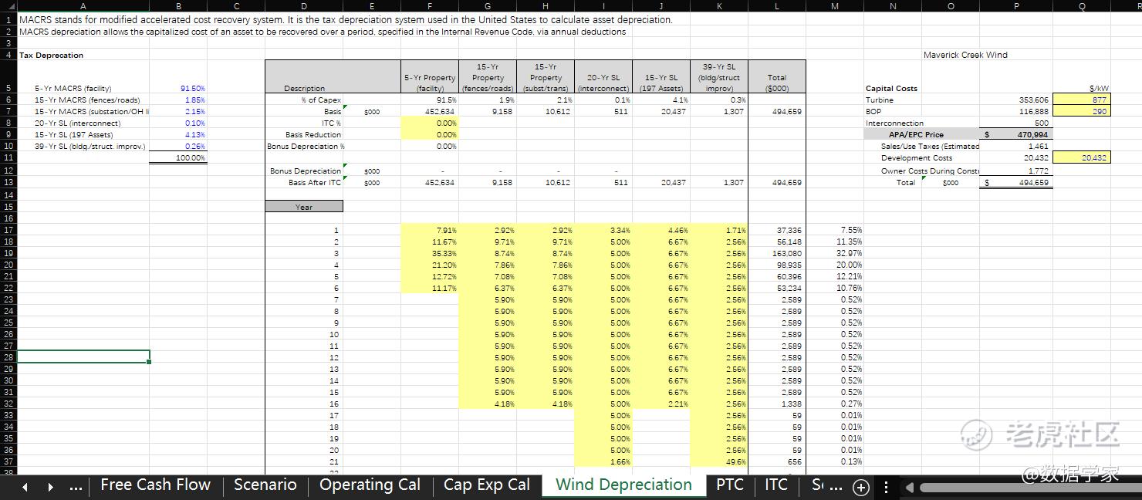Click the tab bar splitter dots handle

click(x=886, y=488)
